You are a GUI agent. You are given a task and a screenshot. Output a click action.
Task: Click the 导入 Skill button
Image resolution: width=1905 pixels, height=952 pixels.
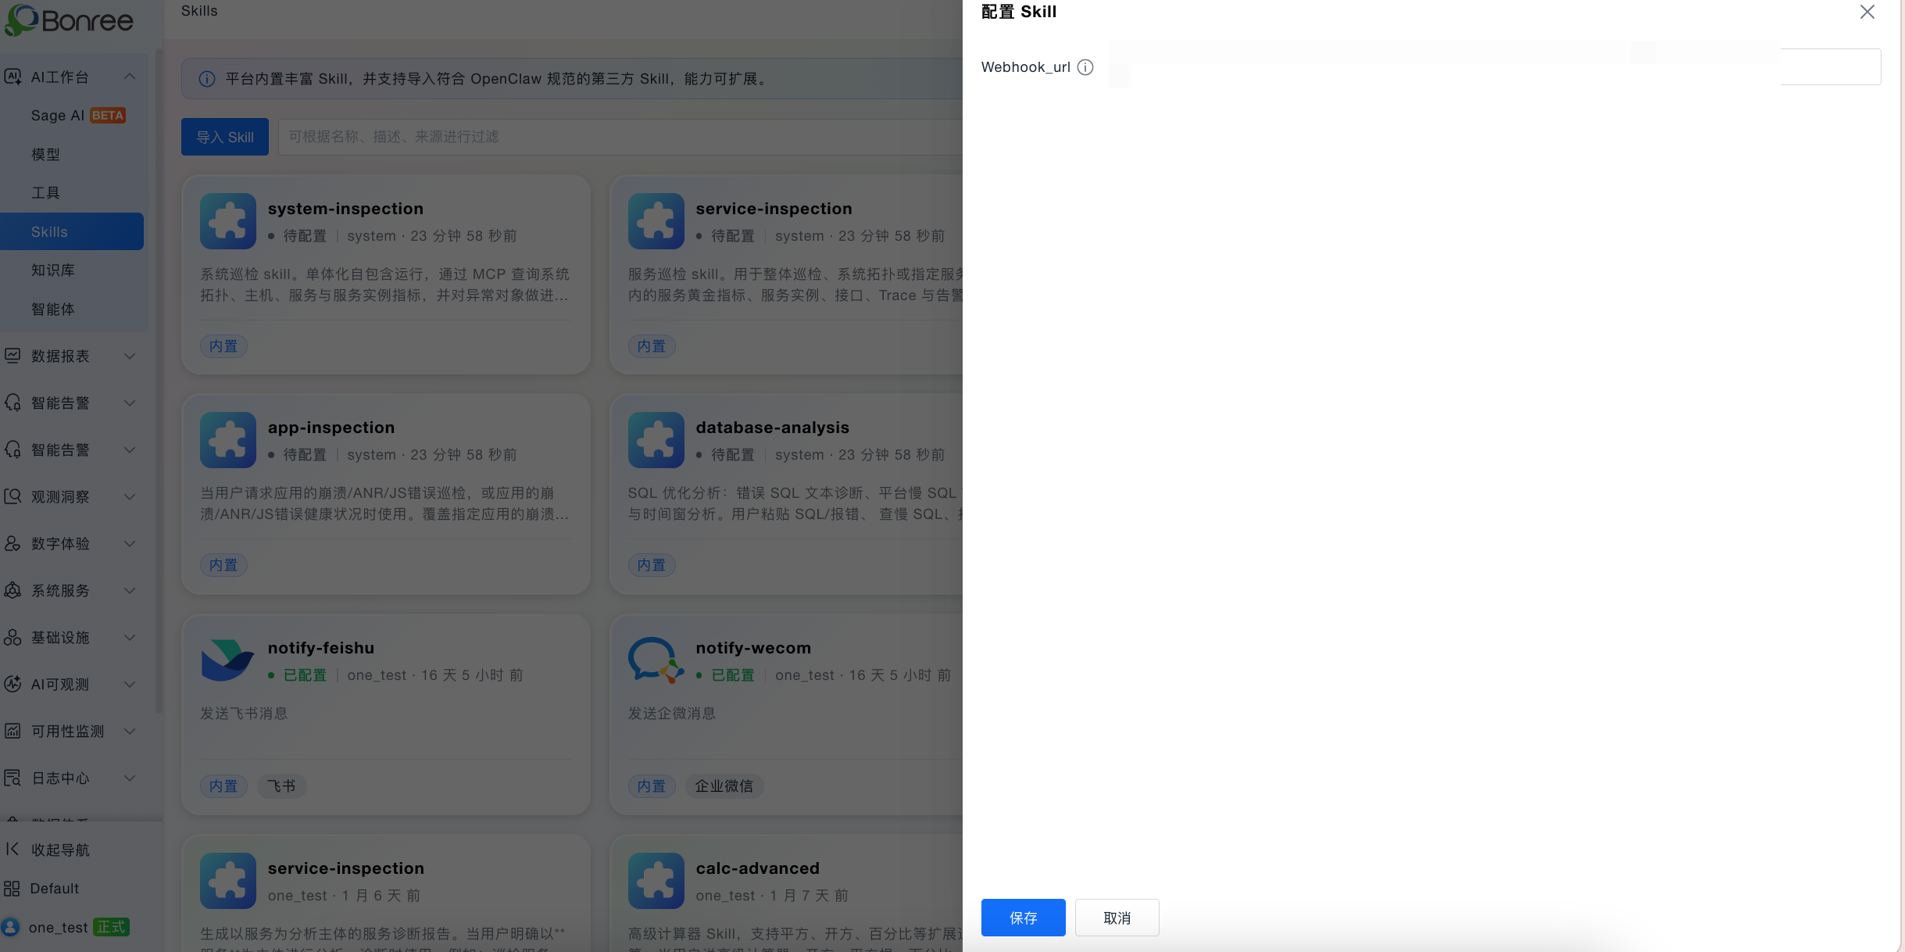(x=225, y=137)
